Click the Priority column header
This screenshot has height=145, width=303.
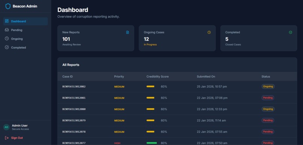[x=119, y=76]
